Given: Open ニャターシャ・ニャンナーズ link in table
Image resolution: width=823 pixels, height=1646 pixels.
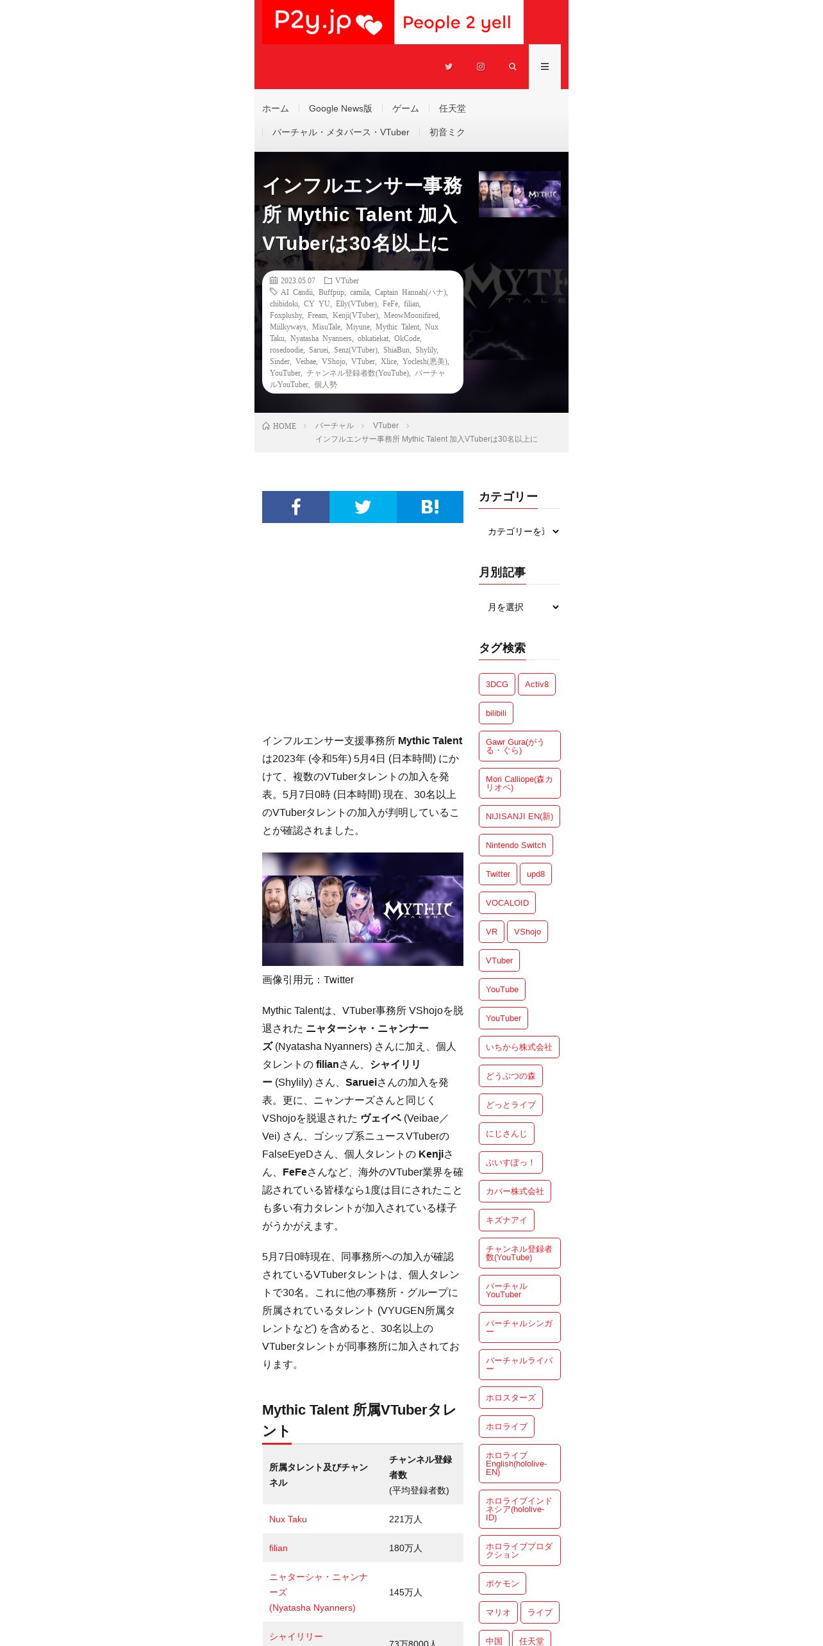Looking at the screenshot, I should (x=319, y=1593).
